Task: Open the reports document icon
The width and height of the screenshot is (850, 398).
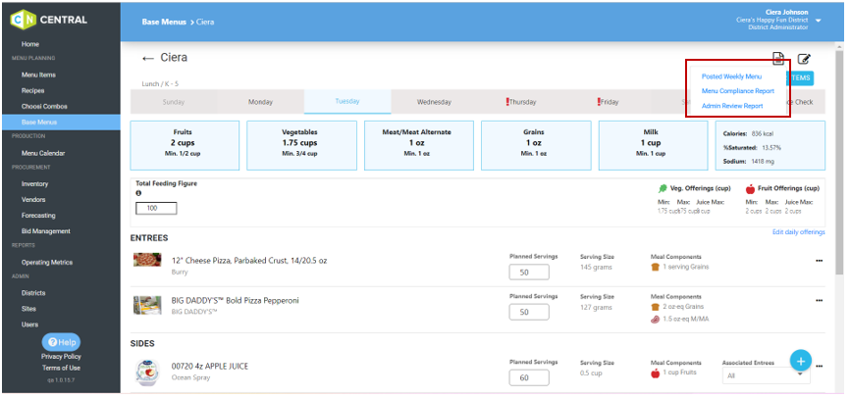Action: coord(778,59)
